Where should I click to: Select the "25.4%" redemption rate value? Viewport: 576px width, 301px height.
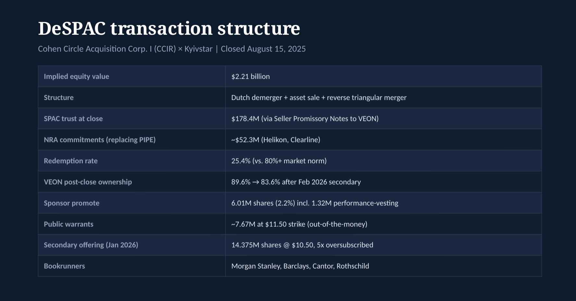tap(279, 161)
